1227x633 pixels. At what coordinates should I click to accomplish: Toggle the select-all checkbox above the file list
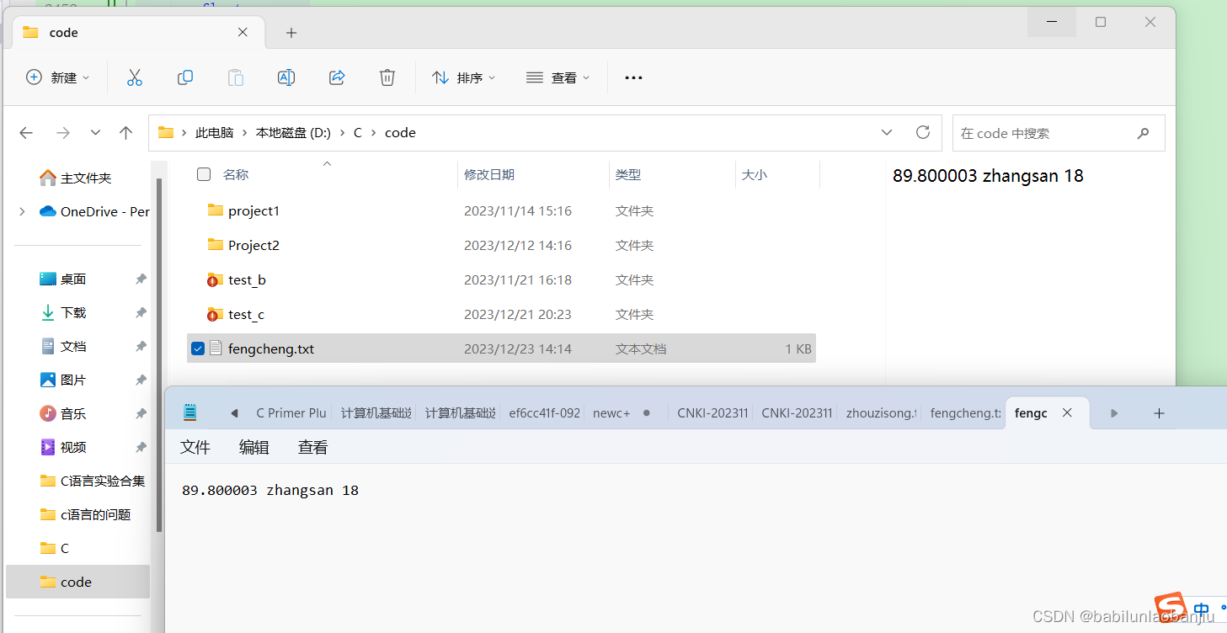coord(203,173)
